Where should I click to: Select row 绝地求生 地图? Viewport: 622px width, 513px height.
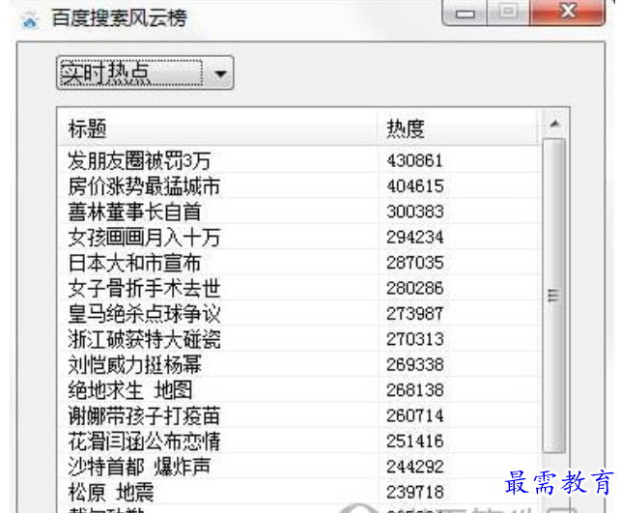point(298,390)
